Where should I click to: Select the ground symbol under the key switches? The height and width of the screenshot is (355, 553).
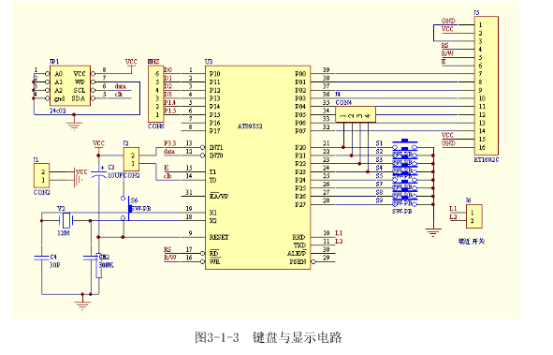click(x=433, y=233)
